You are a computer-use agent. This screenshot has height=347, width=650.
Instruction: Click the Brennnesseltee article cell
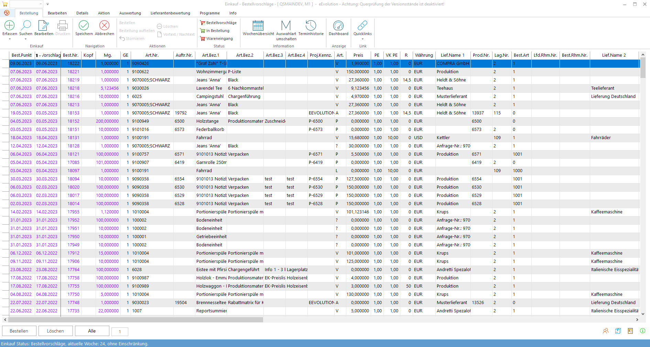click(x=211, y=303)
